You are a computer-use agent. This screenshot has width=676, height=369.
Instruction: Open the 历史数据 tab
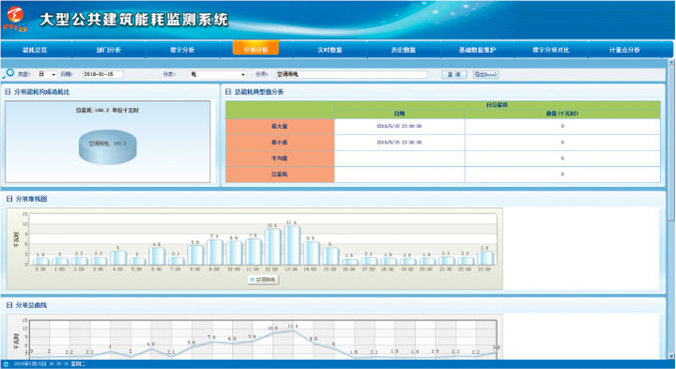tap(404, 50)
